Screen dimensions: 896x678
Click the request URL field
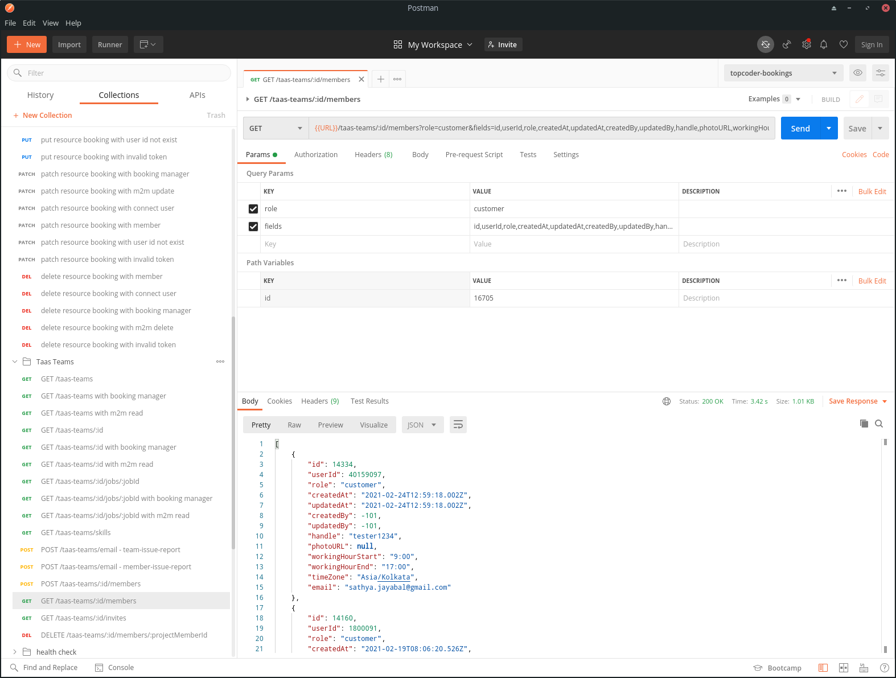click(x=542, y=128)
